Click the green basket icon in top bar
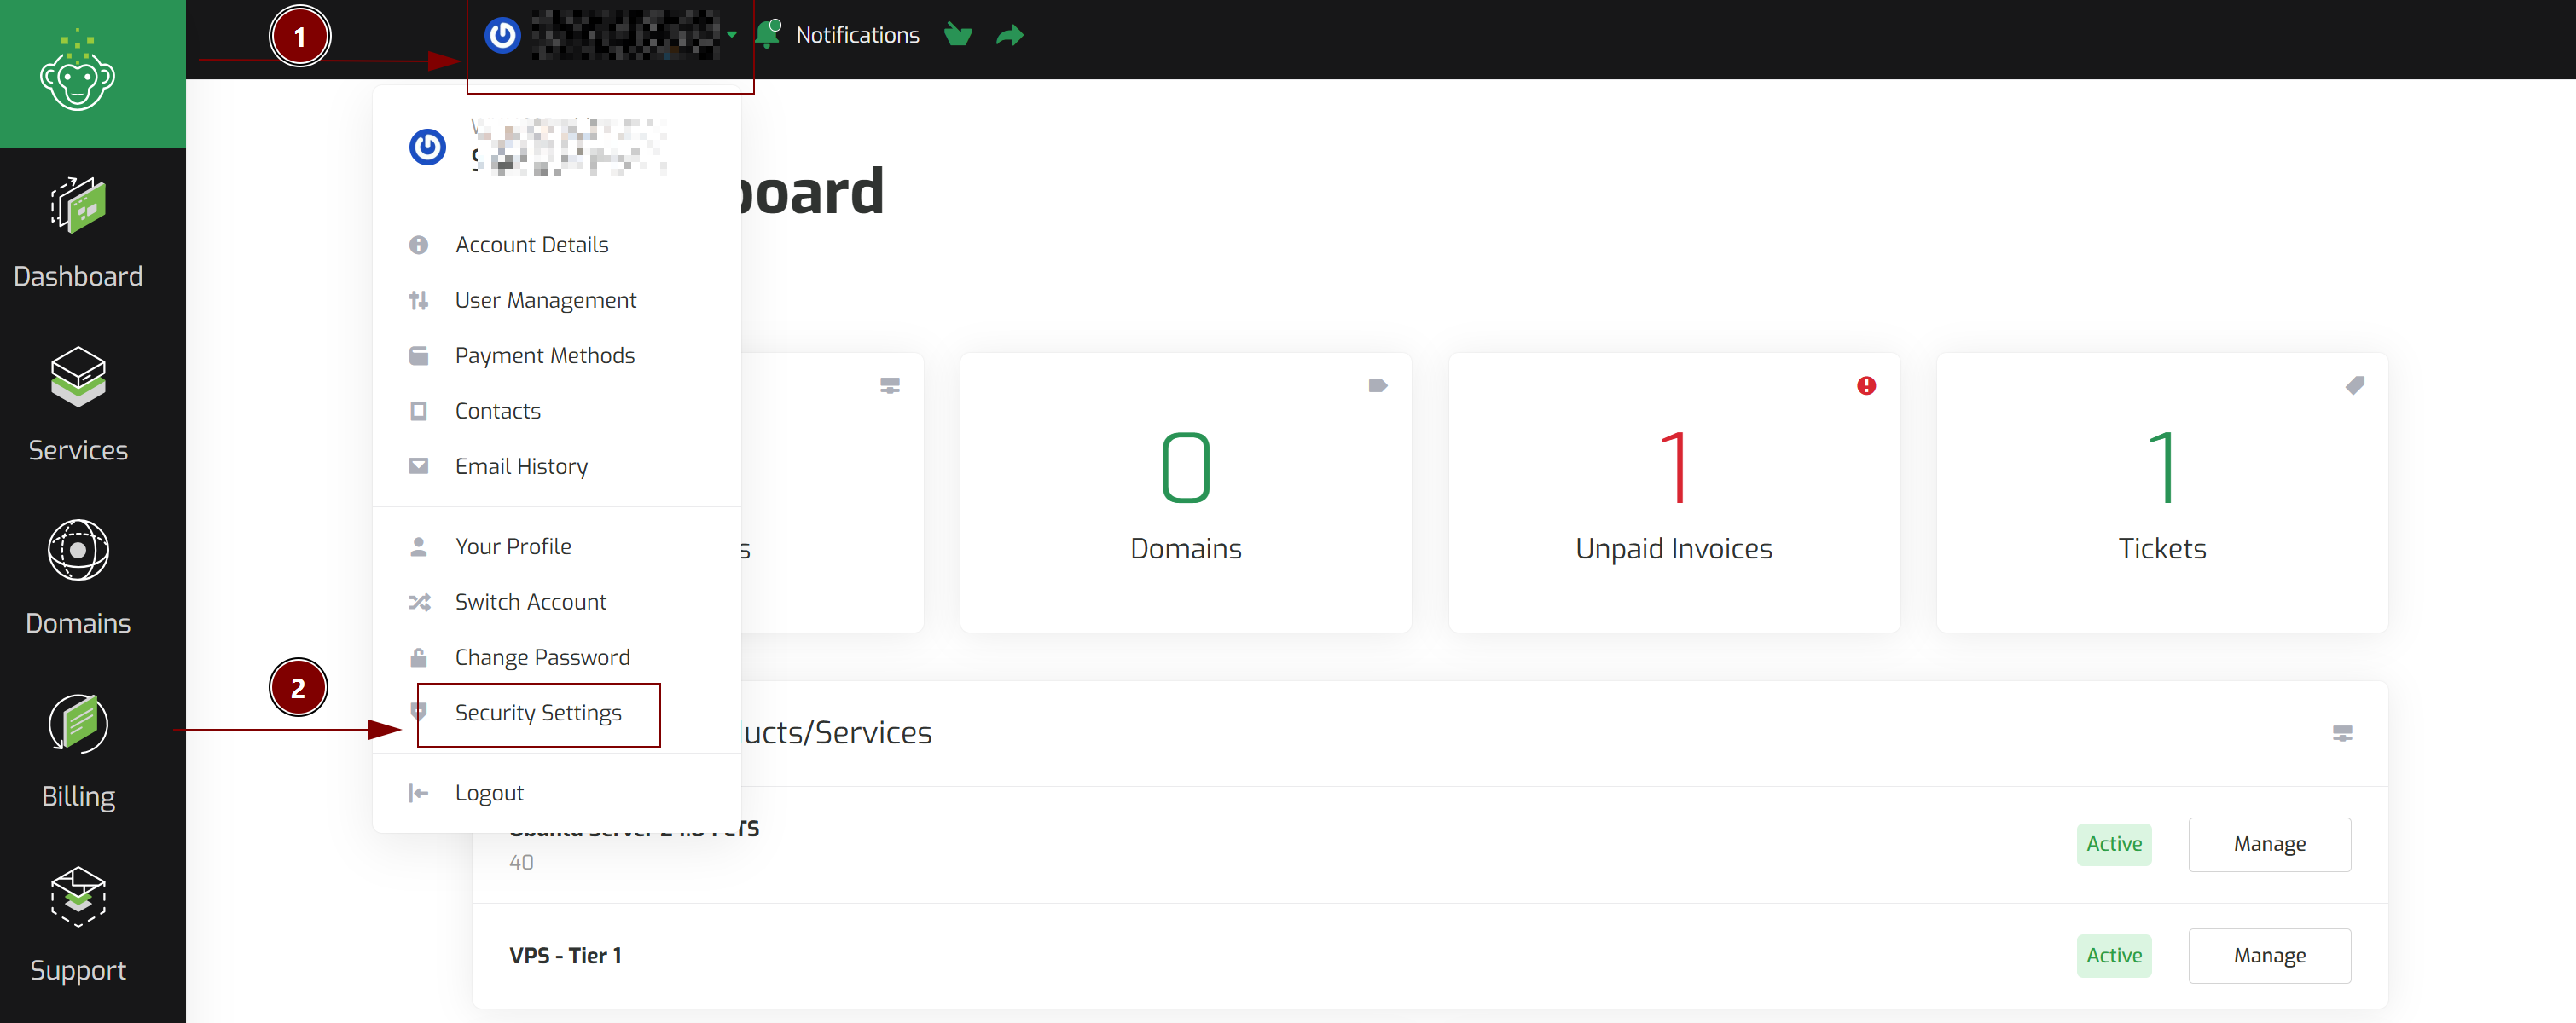This screenshot has height=1023, width=2576. (957, 35)
